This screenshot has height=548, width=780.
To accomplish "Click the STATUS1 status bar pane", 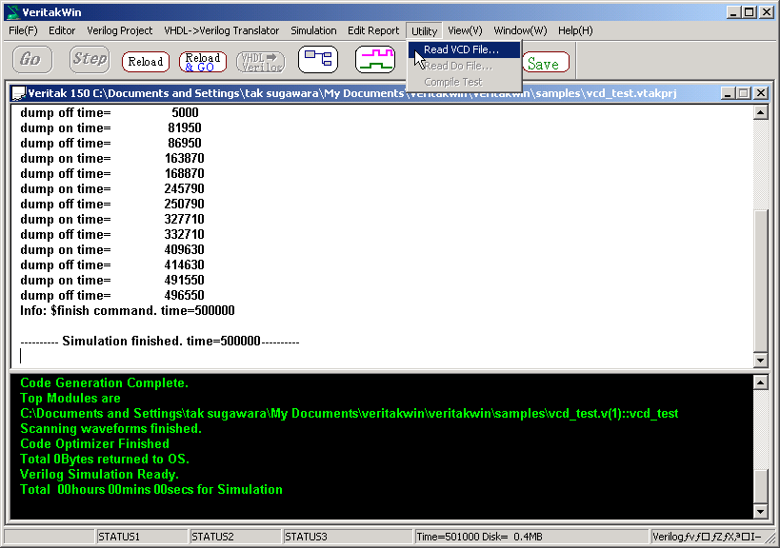I will 141,537.
